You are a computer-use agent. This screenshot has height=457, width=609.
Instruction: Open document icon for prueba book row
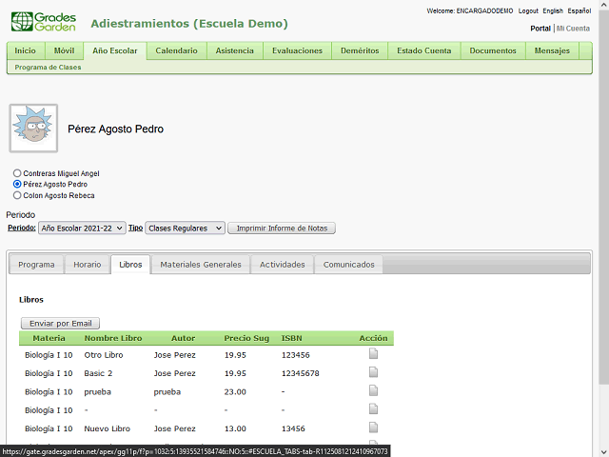coord(373,390)
